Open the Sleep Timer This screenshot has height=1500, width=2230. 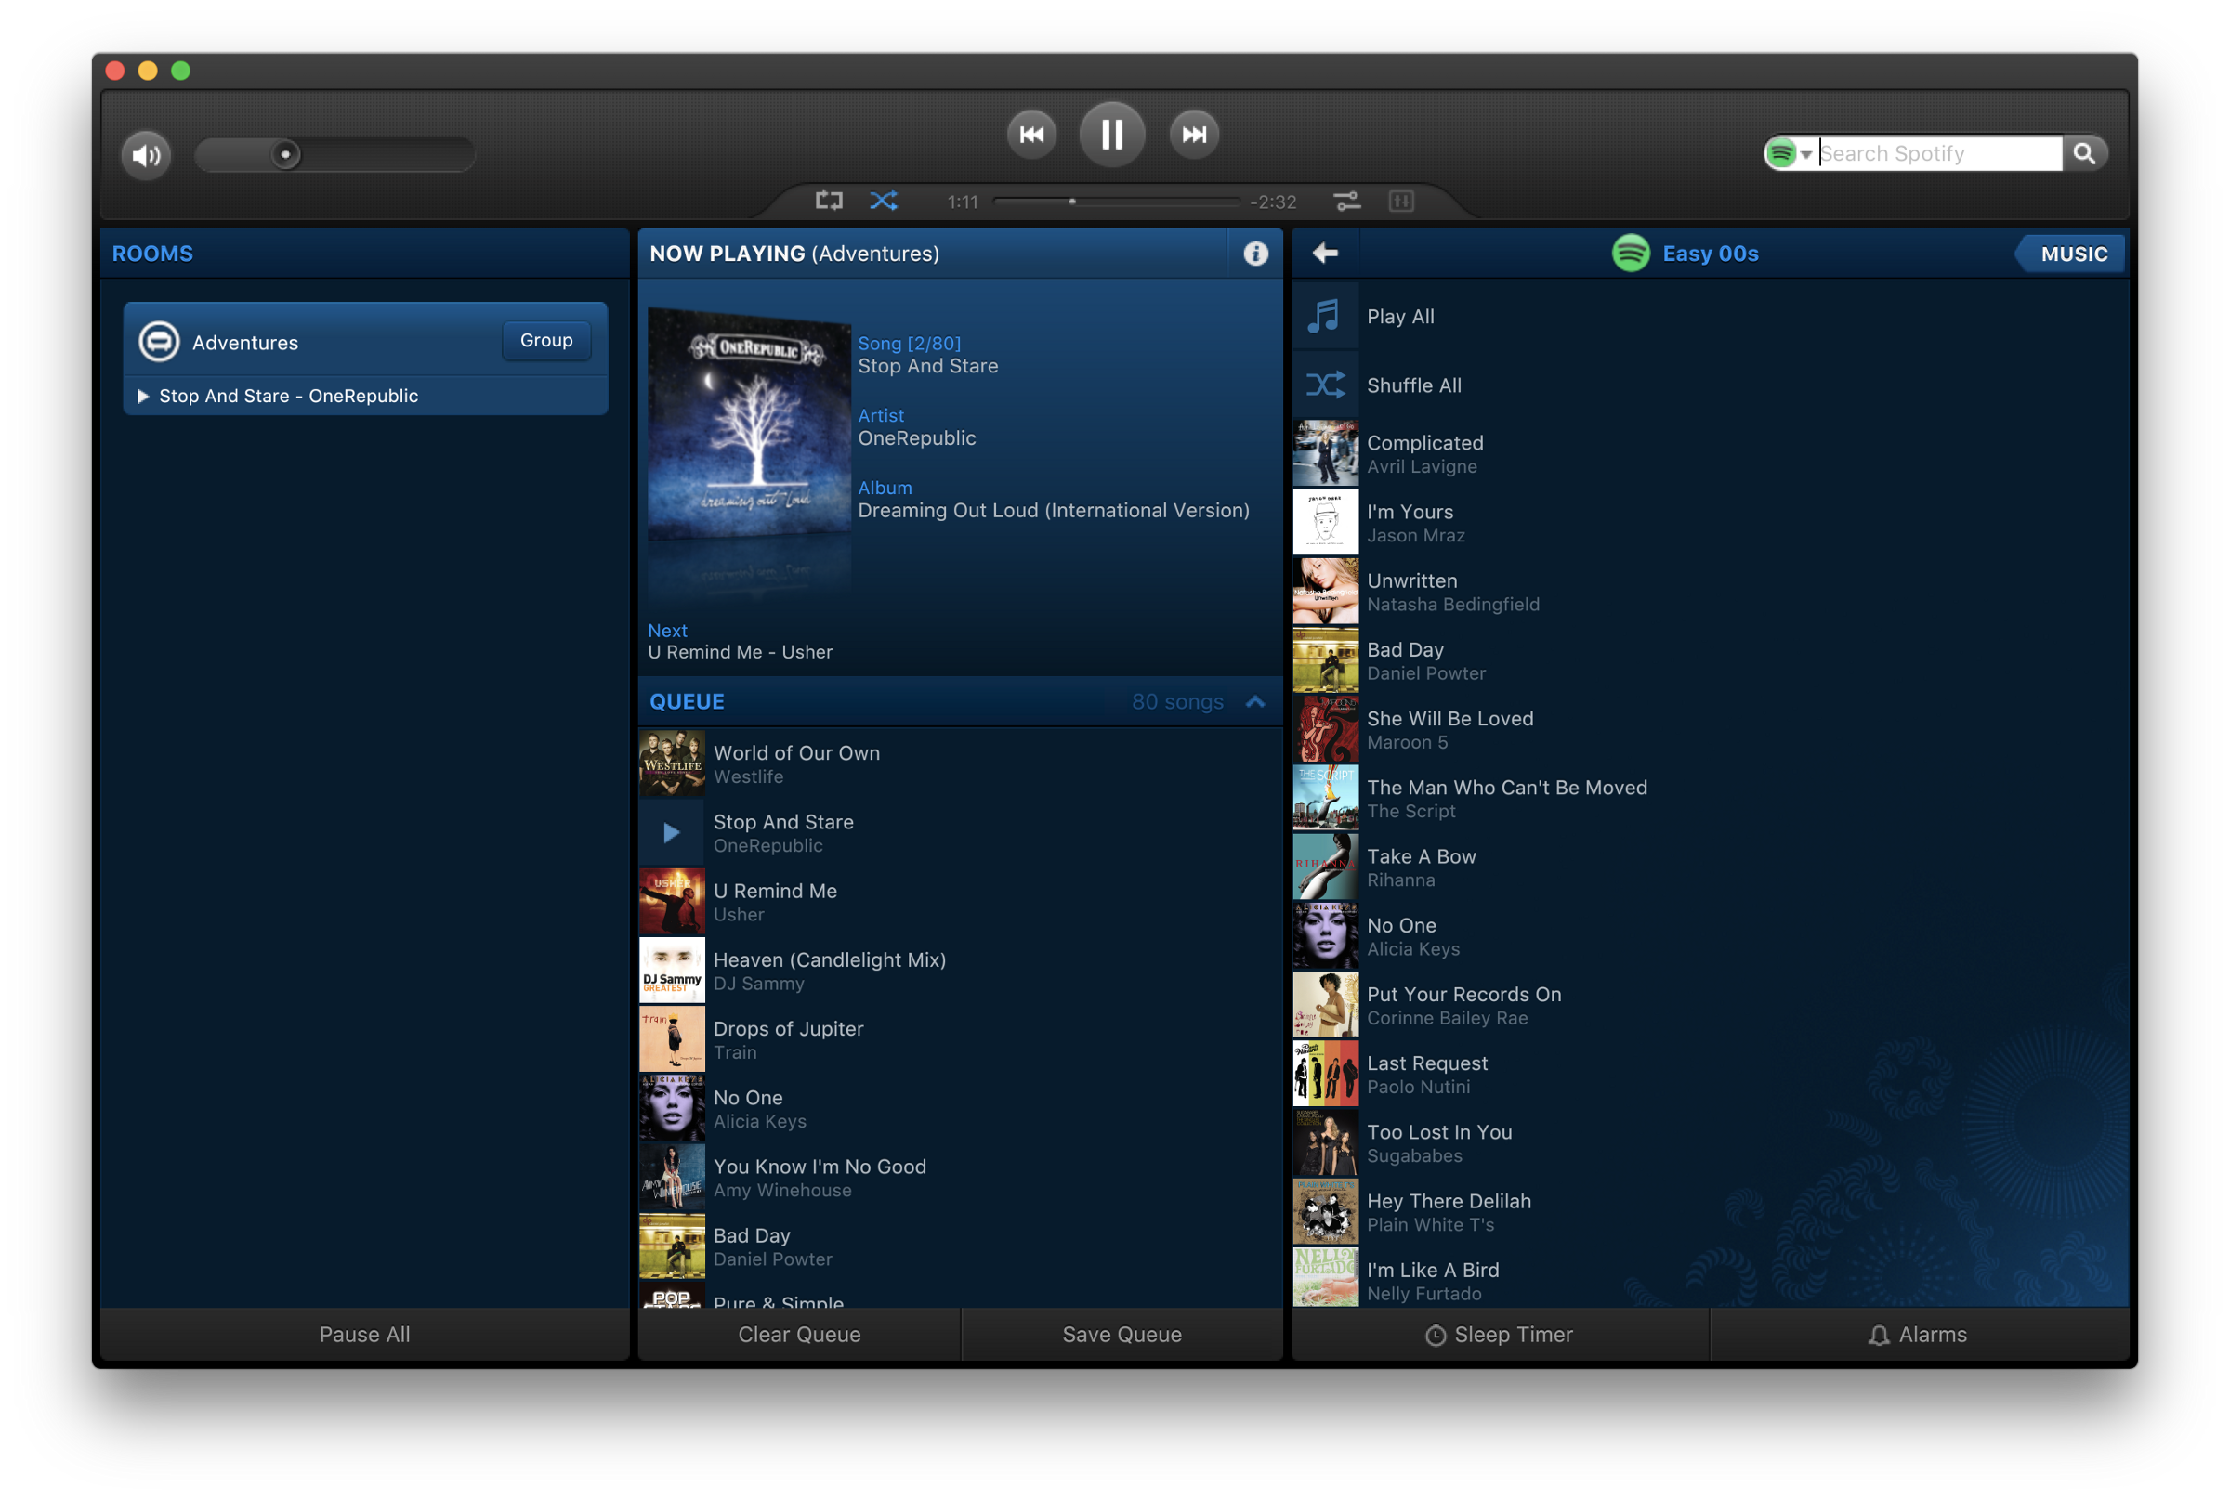1499,1335
